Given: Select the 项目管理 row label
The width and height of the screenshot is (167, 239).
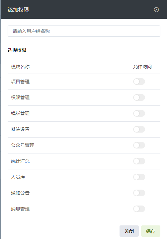Looking at the screenshot, I should (20, 82).
